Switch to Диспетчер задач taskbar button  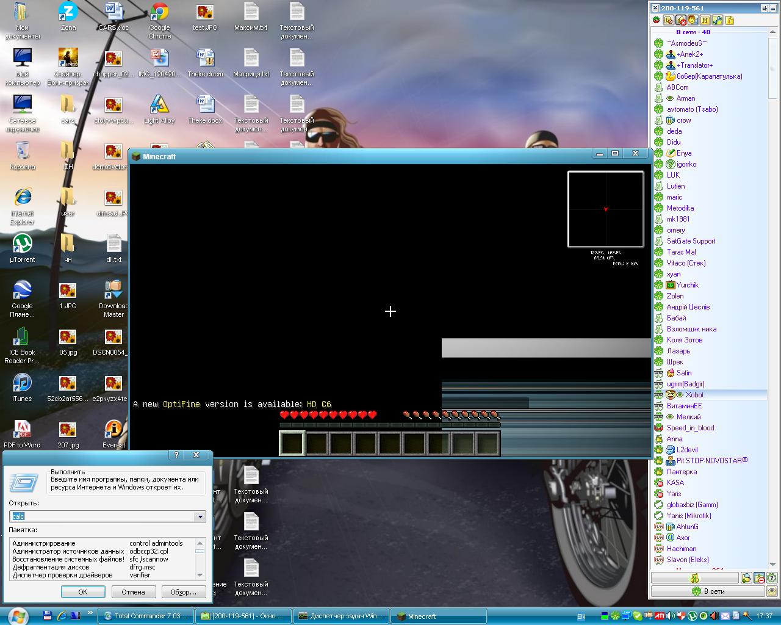[341, 616]
